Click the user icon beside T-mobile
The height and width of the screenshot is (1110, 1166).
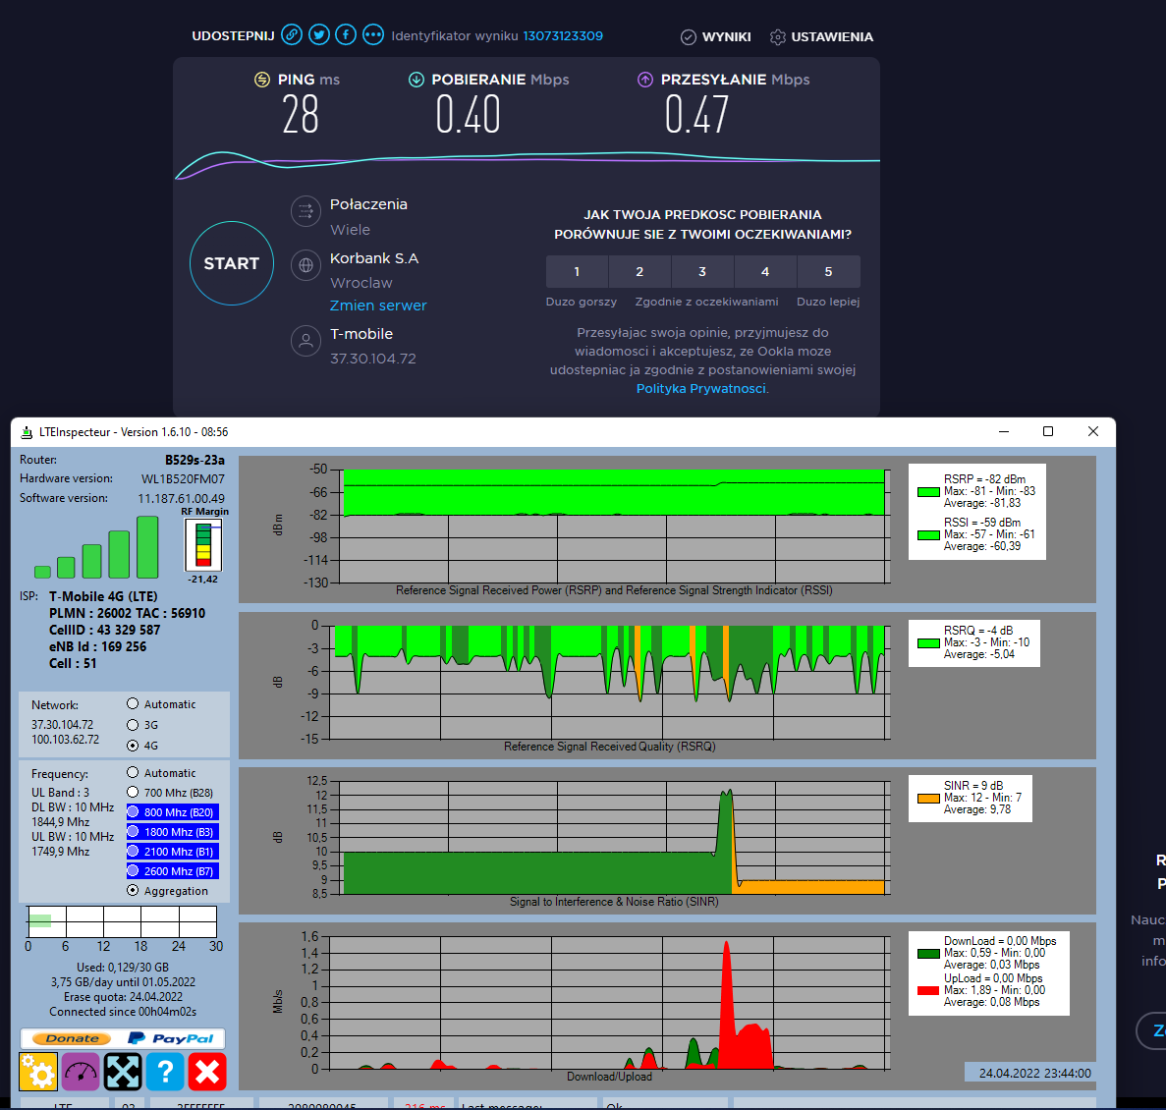tap(305, 341)
